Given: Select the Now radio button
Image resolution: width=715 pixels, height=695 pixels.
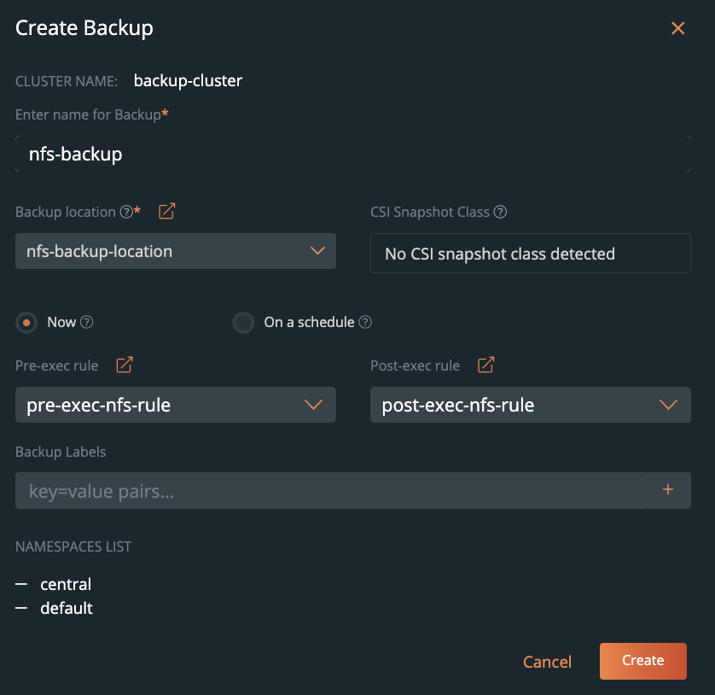Looking at the screenshot, I should pos(27,323).
